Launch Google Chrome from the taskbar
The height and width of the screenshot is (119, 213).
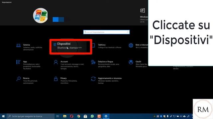pyautogui.click(x=79, y=116)
